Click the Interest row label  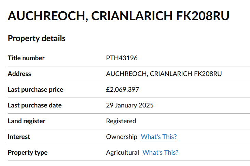coord(19,137)
